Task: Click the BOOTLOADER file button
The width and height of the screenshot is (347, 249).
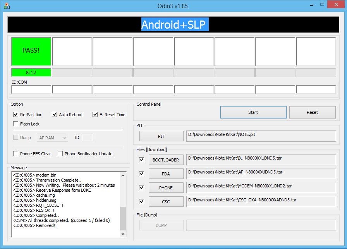Action: 166,160
